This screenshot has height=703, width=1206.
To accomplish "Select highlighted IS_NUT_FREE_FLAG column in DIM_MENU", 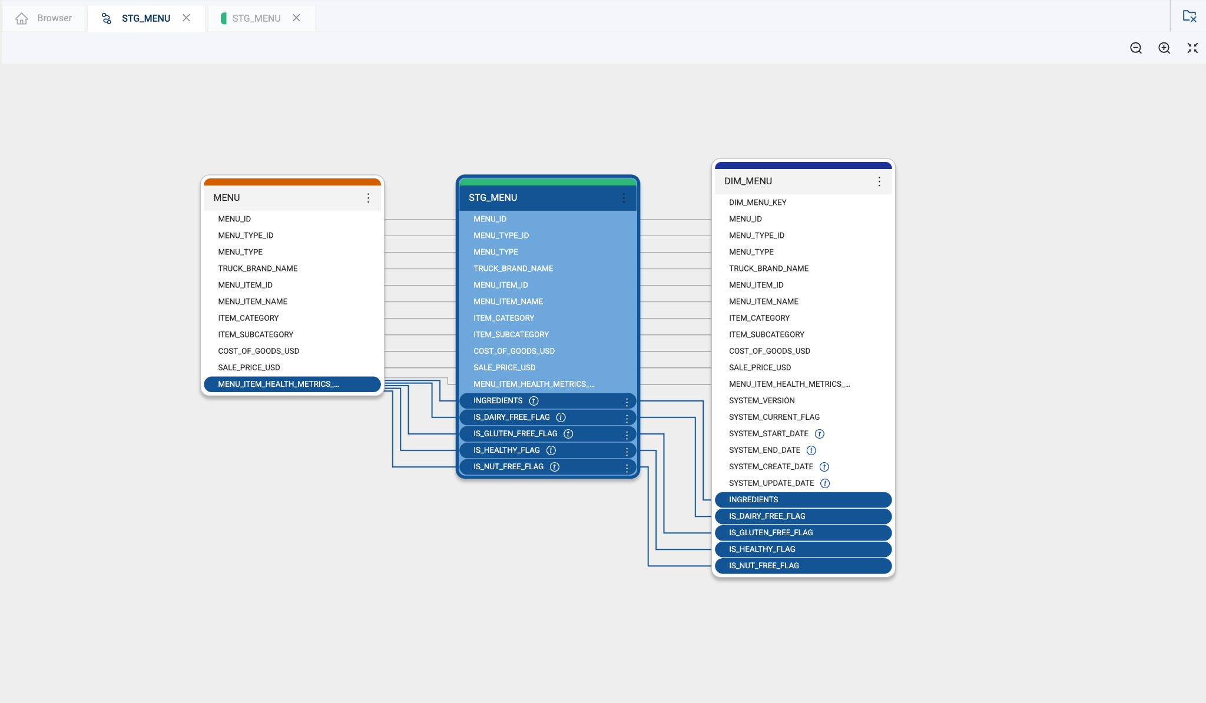I will [x=803, y=566].
